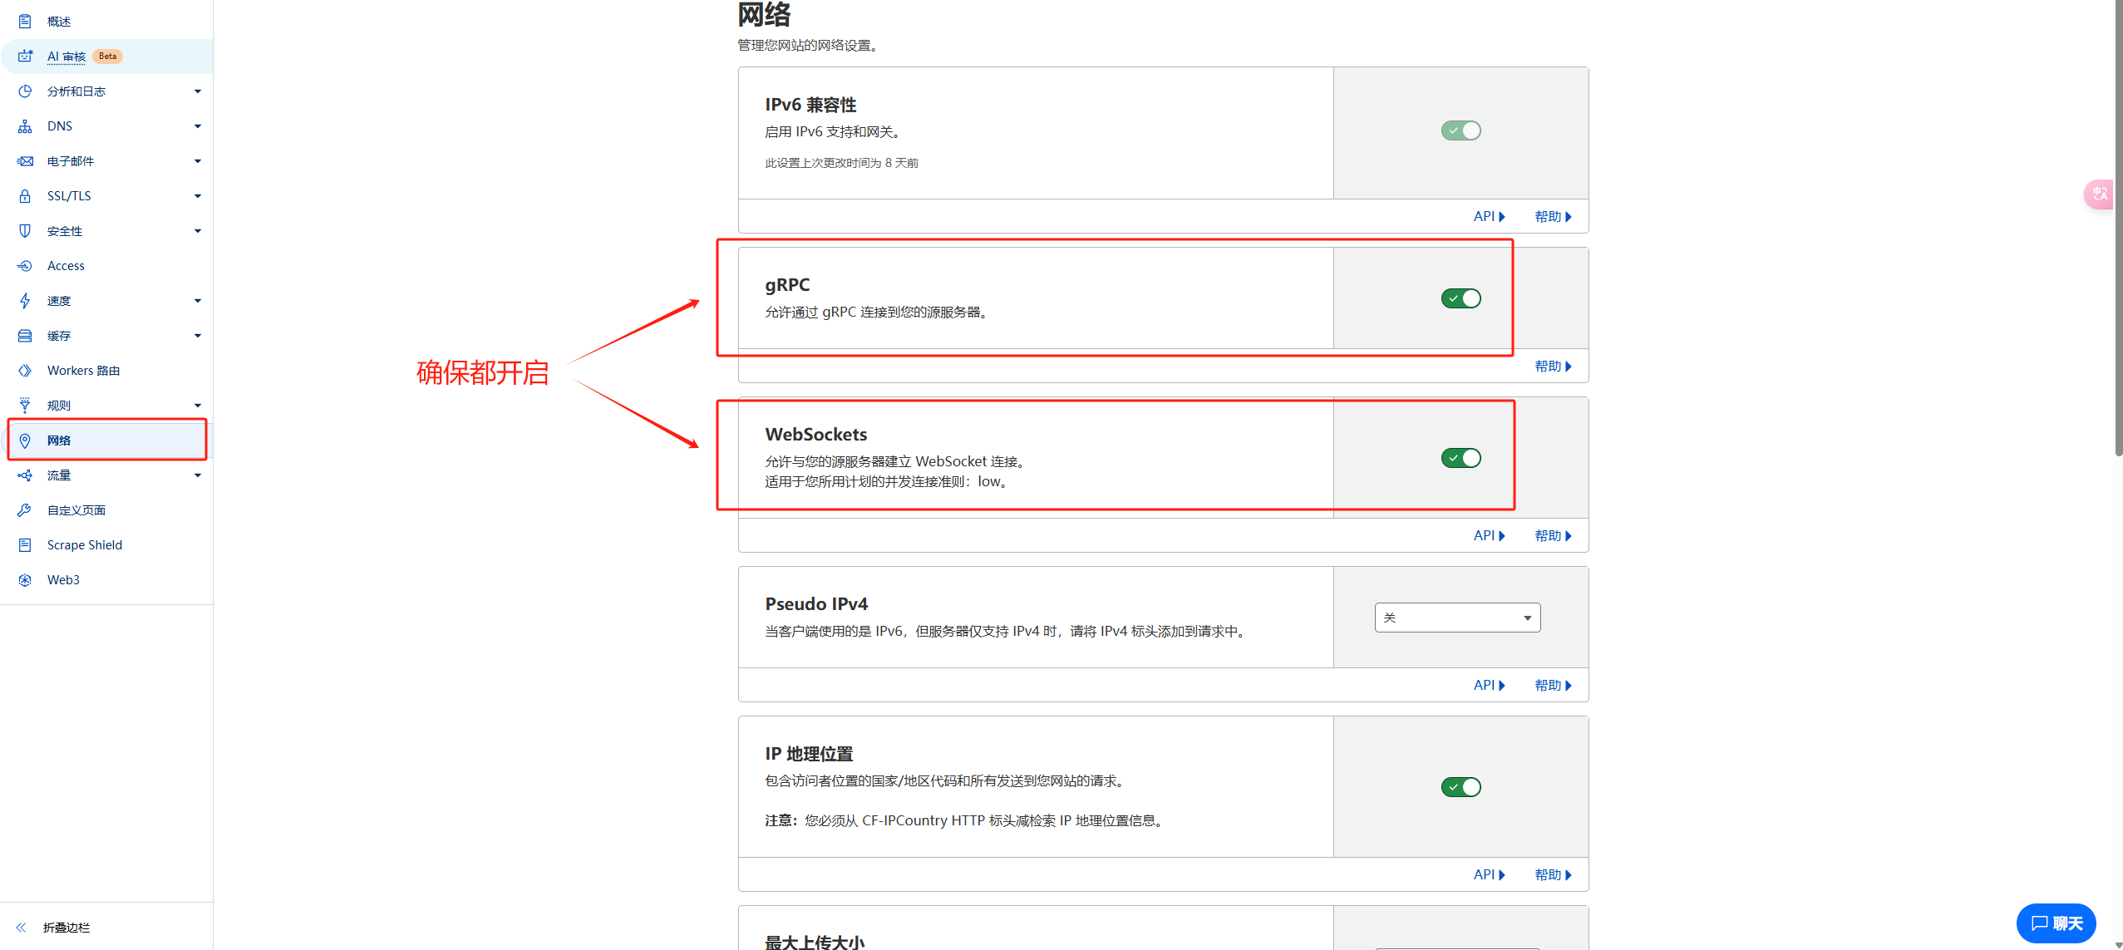Click the 速度 lightning bolt icon

25,301
